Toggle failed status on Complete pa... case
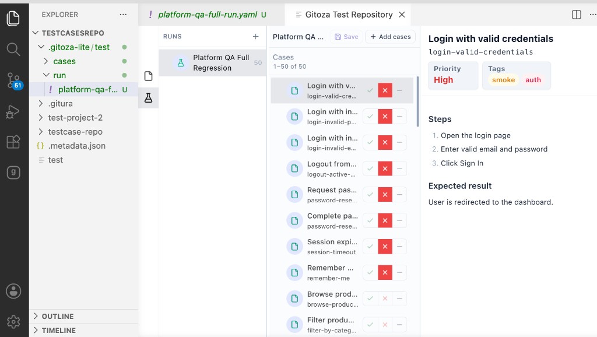This screenshot has height=337, width=597. (x=385, y=220)
